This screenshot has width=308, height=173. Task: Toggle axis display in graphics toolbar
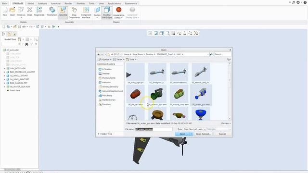pyautogui.click(x=184, y=33)
